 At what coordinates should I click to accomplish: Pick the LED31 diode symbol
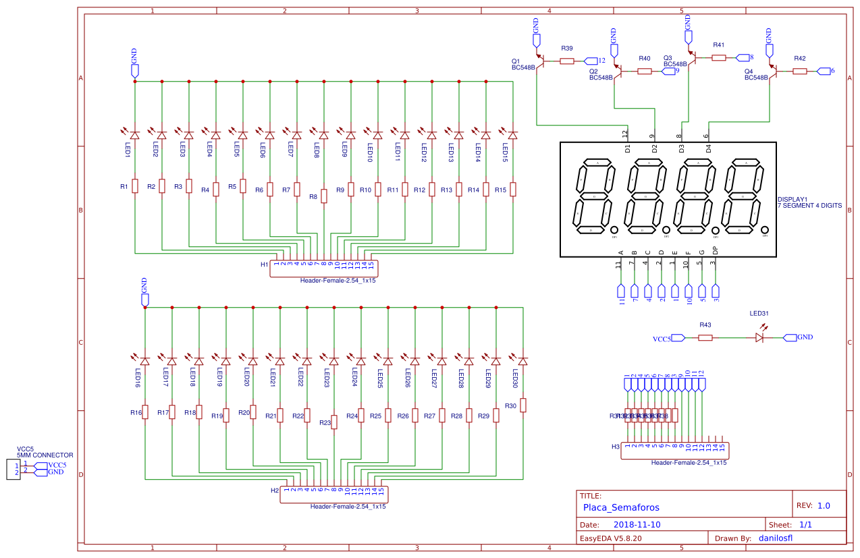click(x=760, y=337)
